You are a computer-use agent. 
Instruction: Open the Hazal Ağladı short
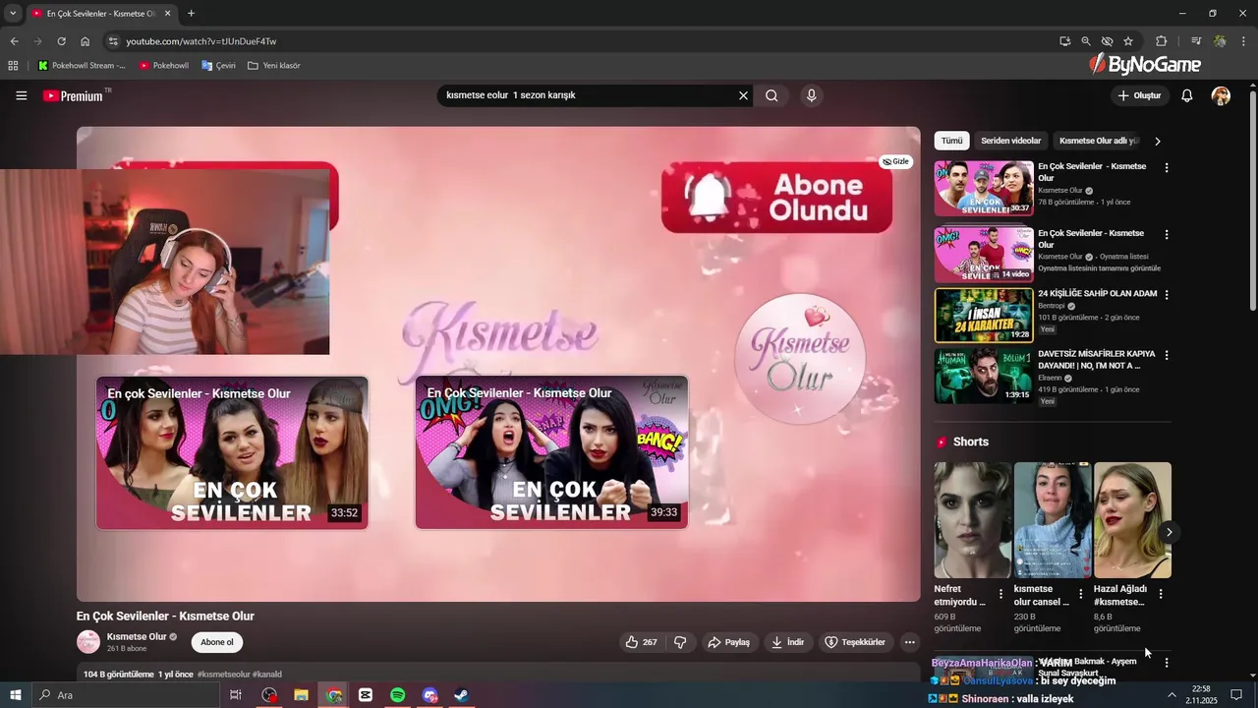[x=1132, y=520]
